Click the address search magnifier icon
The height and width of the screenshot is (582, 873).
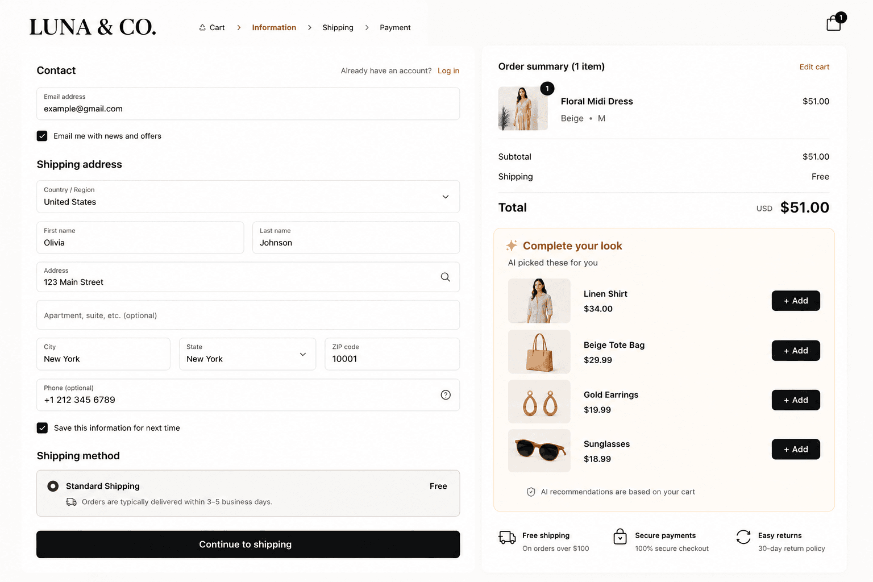coord(446,277)
